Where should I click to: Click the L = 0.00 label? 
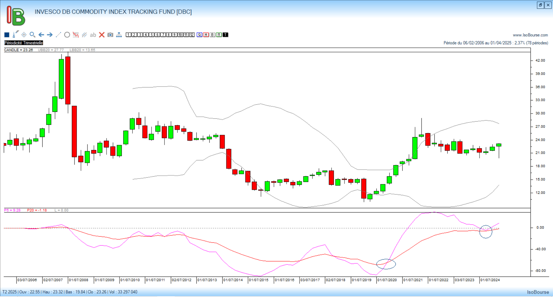61,210
